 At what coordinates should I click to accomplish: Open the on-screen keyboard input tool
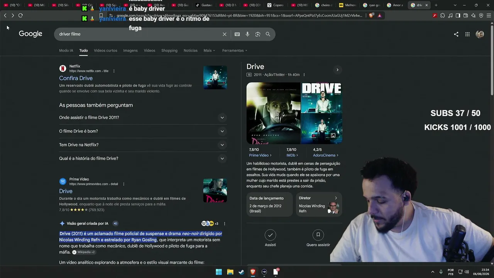[x=237, y=34]
